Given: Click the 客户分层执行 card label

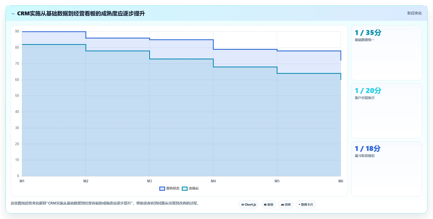Looking at the screenshot, I should (x=364, y=98).
